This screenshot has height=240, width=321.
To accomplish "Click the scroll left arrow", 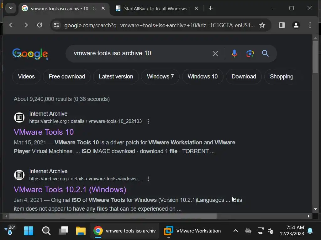I will pos(6,216).
